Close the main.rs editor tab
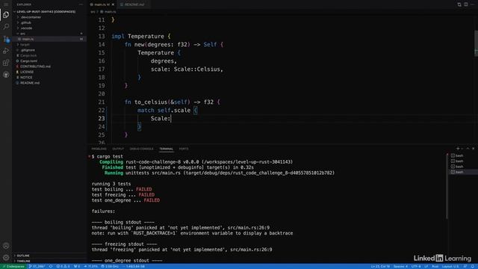 coord(113,4)
